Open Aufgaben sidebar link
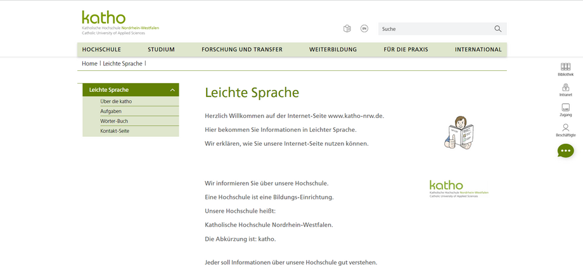This screenshot has height=266, width=583. (111, 111)
